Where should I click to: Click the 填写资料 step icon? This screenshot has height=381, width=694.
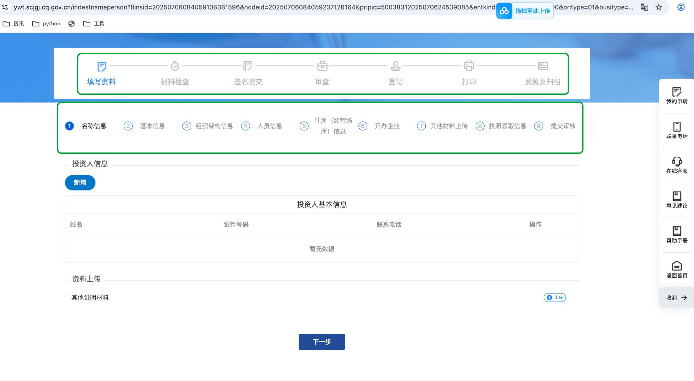pyautogui.click(x=102, y=66)
